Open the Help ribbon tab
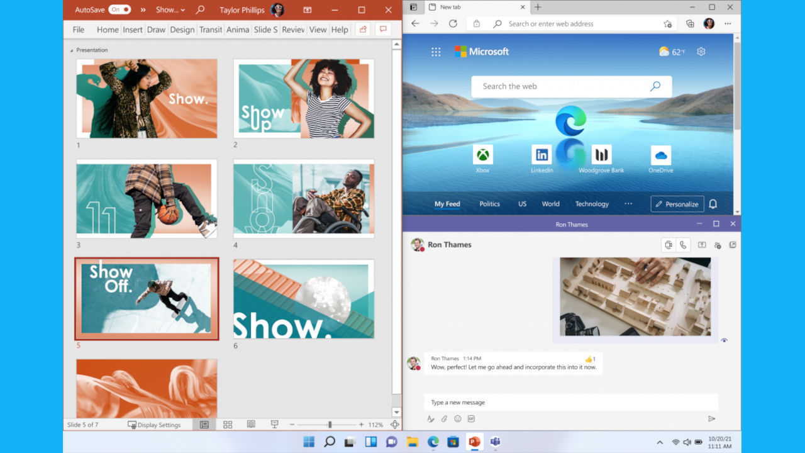Image resolution: width=805 pixels, height=453 pixels. (340, 30)
